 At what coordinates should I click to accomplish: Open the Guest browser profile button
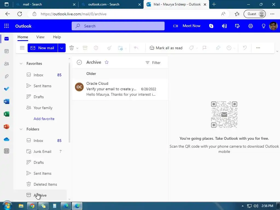(255, 14)
